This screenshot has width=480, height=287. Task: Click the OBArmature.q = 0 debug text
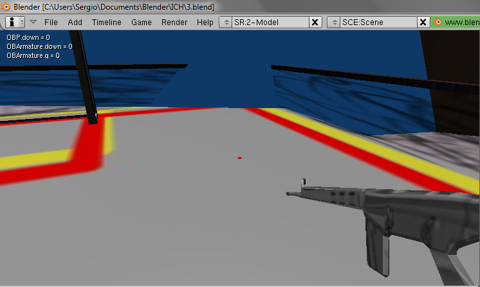(x=33, y=55)
